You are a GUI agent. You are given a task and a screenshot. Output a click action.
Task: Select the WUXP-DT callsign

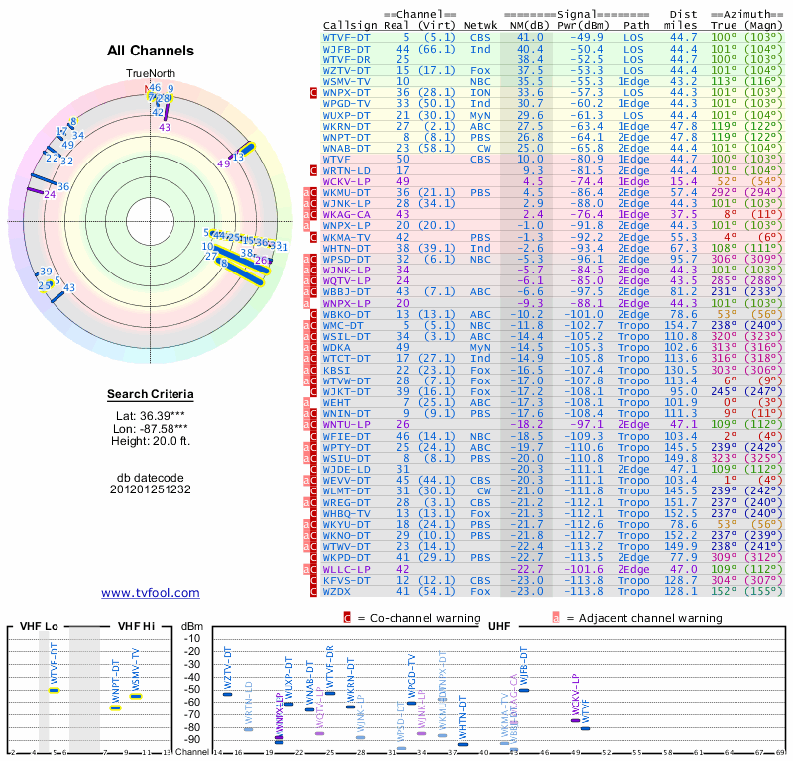(x=346, y=115)
